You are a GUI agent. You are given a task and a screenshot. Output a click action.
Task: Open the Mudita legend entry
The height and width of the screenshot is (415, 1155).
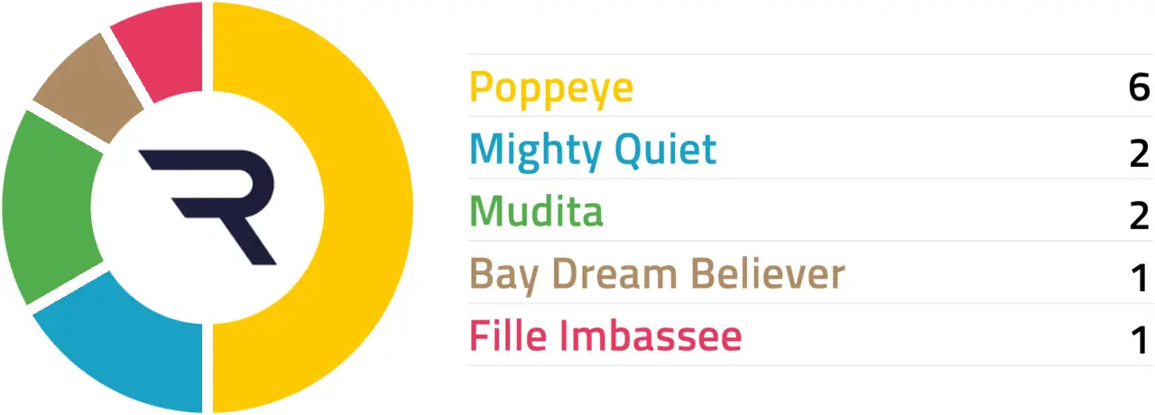point(537,212)
